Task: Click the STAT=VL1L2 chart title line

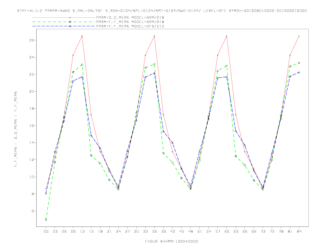Action: pyautogui.click(x=162, y=11)
